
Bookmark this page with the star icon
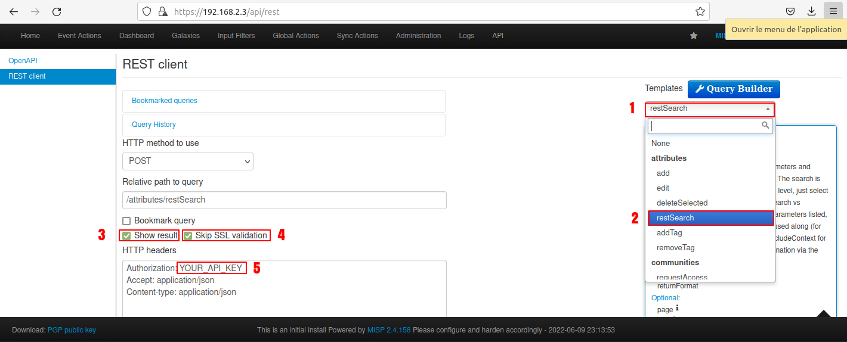[700, 11]
